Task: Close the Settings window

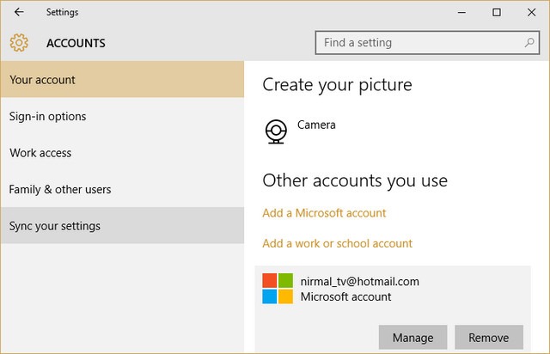Action: [531, 12]
